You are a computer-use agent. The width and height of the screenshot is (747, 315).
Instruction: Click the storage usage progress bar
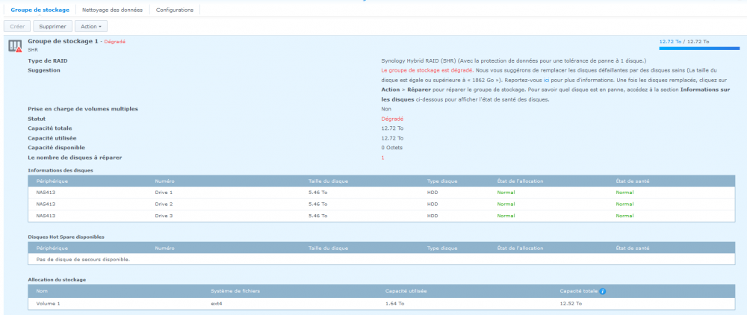click(x=699, y=48)
